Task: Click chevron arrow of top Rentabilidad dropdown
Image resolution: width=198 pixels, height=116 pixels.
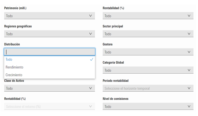Action: (x=189, y=16)
